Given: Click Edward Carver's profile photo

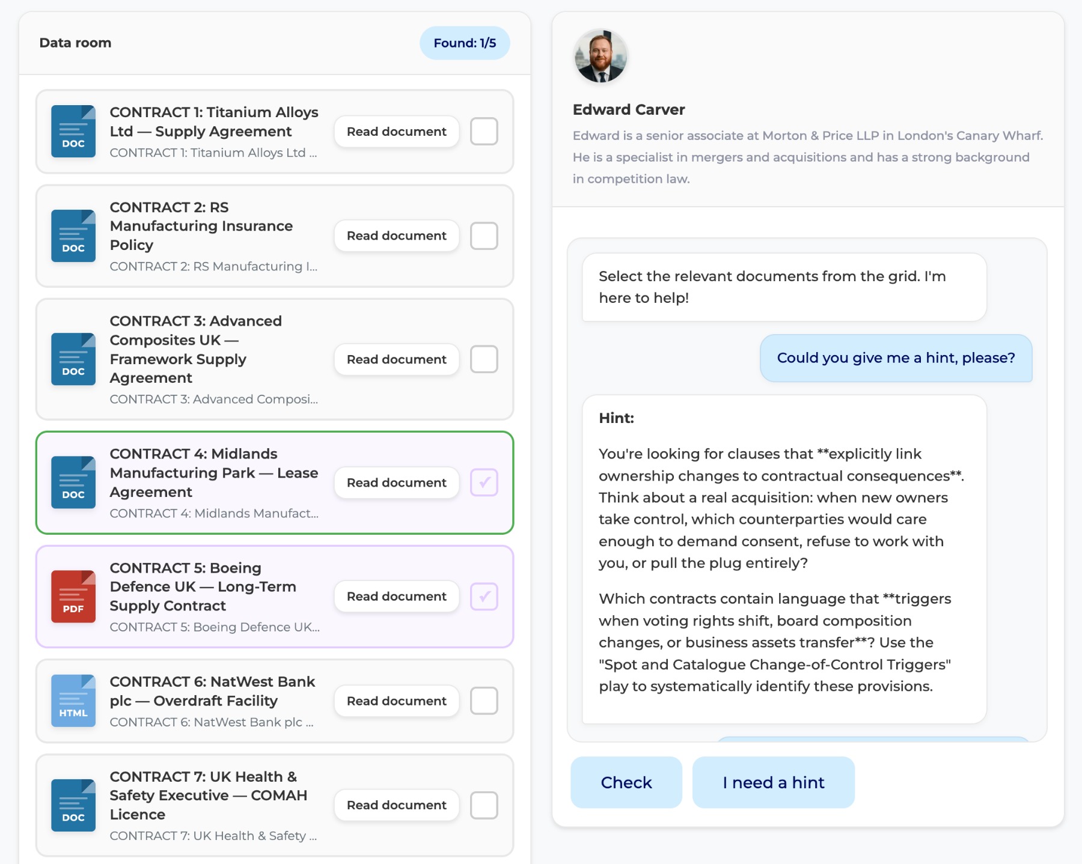Looking at the screenshot, I should coord(601,56).
